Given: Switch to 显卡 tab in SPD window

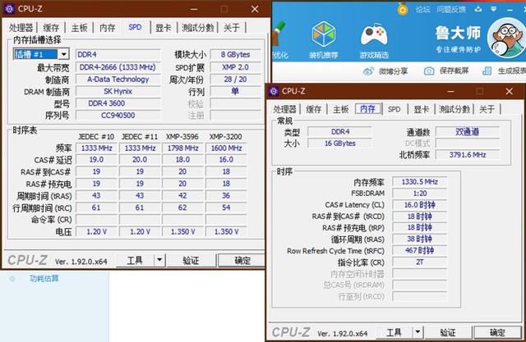Looking at the screenshot, I should point(164,28).
